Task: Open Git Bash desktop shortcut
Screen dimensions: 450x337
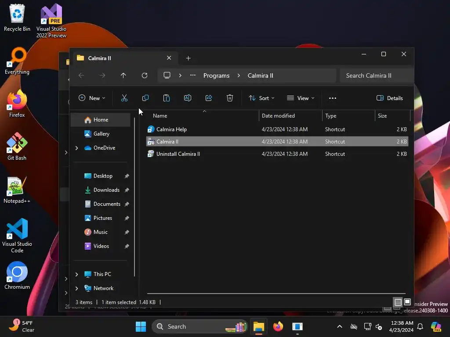Action: pos(17,147)
